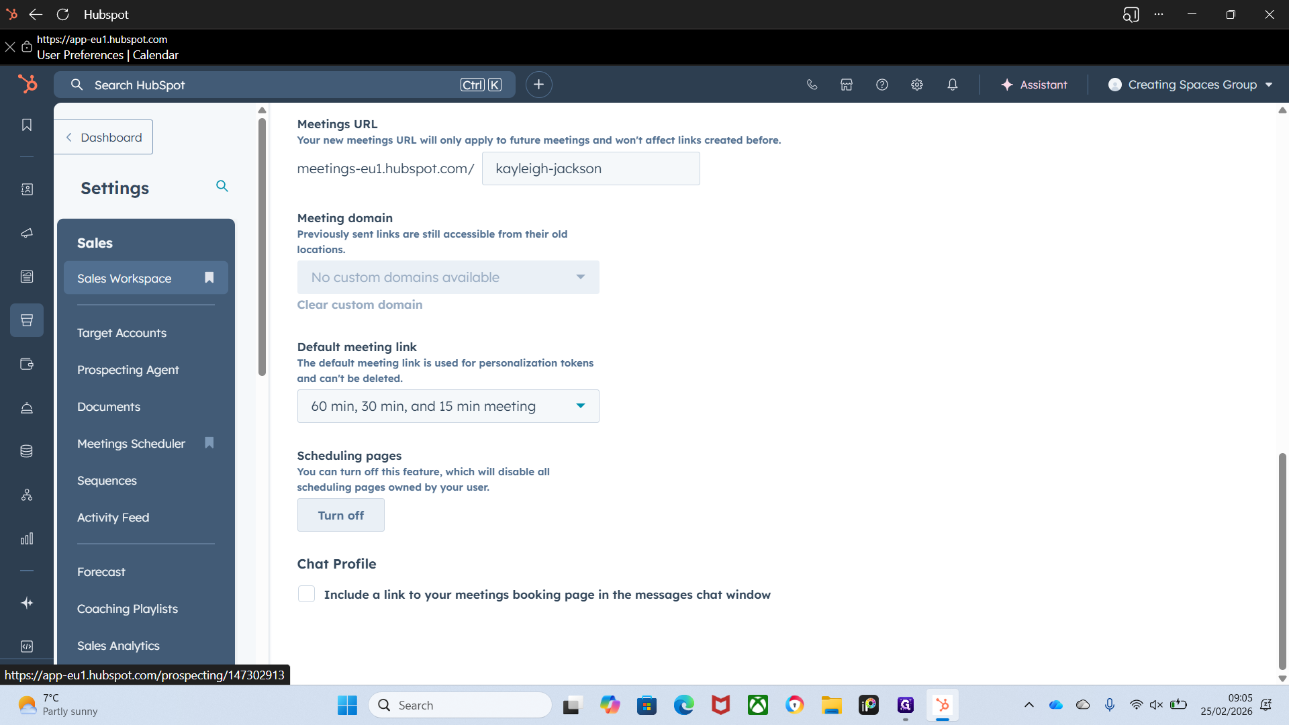This screenshot has width=1289, height=725.
Task: Open the Breeze AI sparkle icon in sidebar
Action: tap(27, 603)
